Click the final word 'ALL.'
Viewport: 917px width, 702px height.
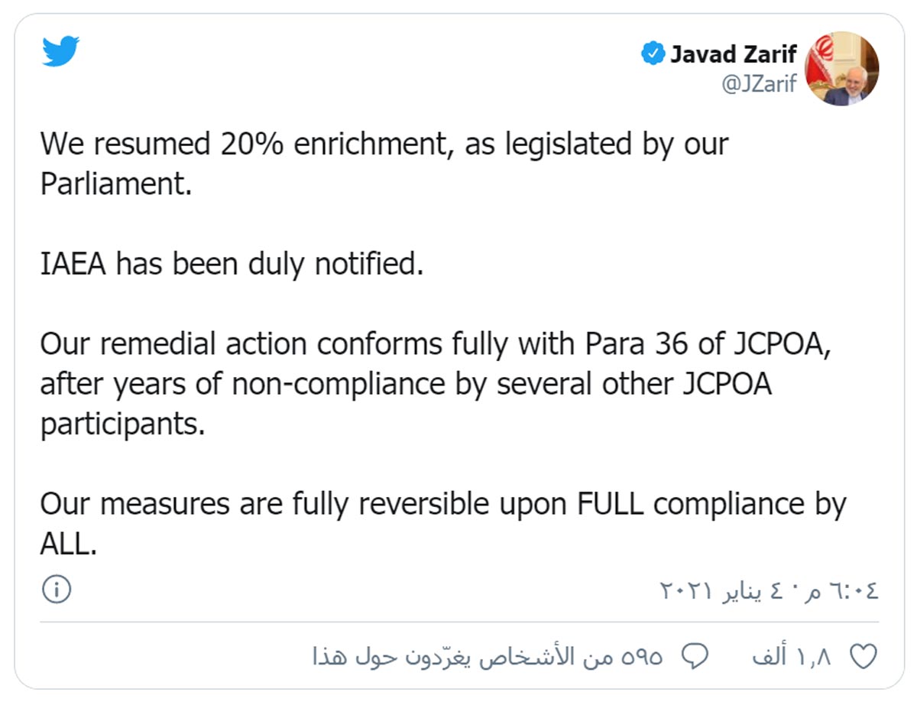(x=69, y=544)
